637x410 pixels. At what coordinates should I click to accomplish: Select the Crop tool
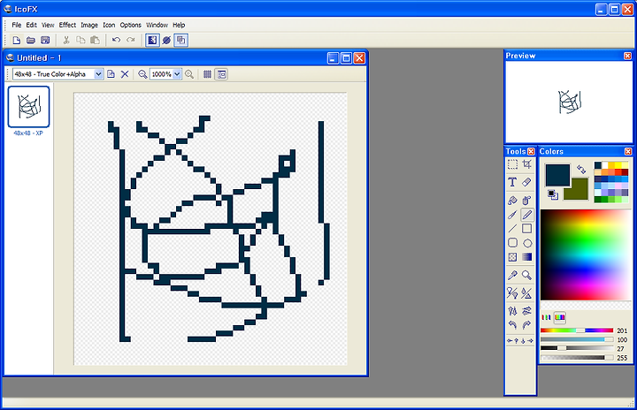[527, 164]
